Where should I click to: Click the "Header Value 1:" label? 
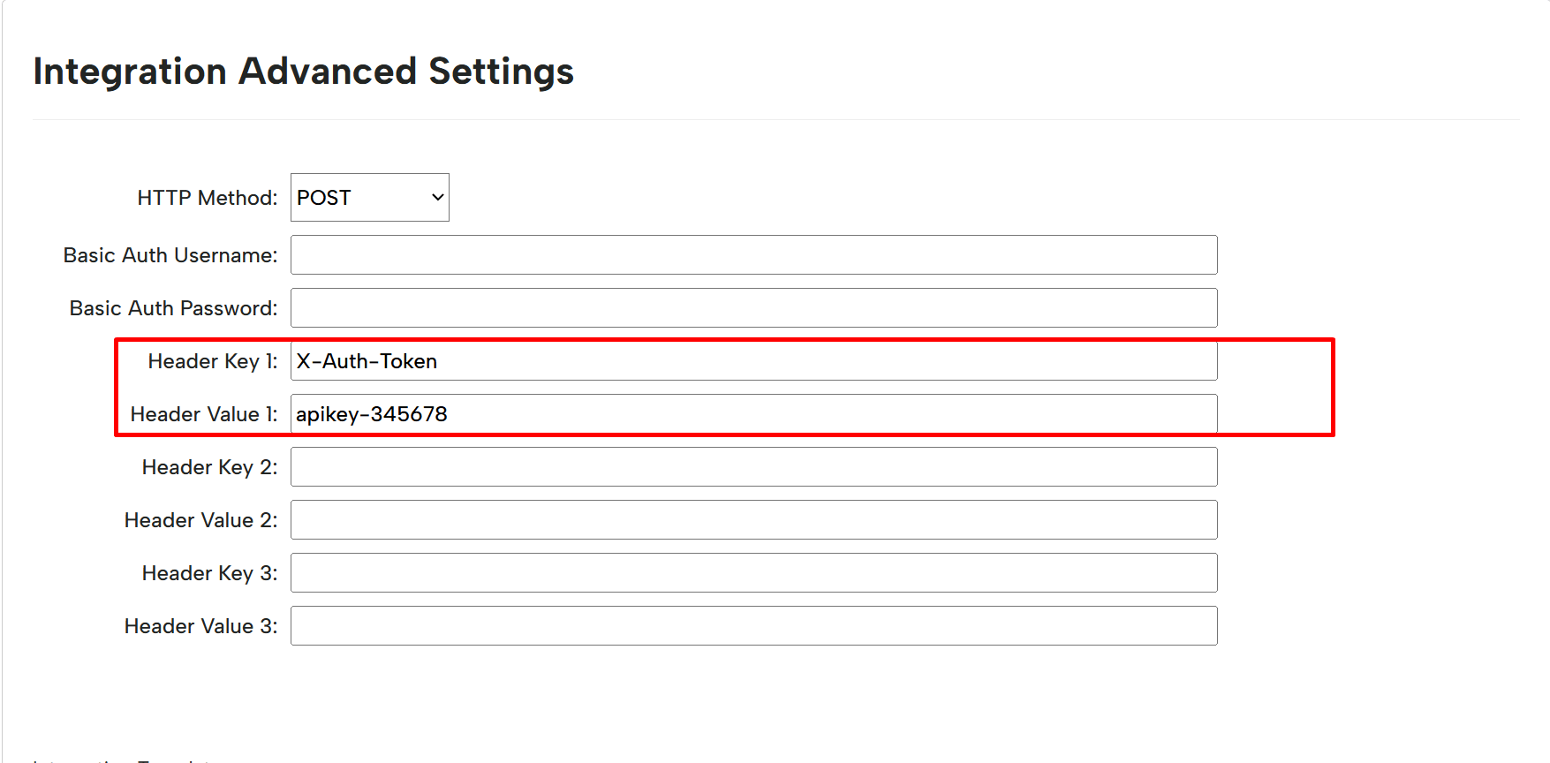pos(203,414)
